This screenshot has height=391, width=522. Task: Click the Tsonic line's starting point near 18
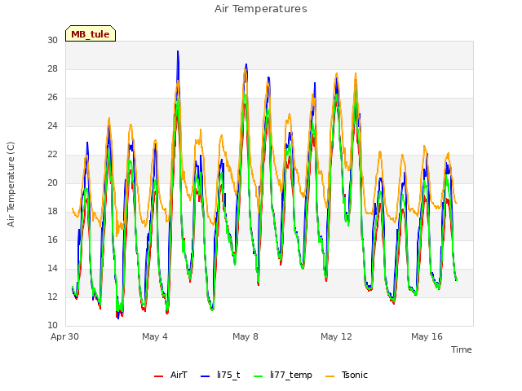point(73,209)
